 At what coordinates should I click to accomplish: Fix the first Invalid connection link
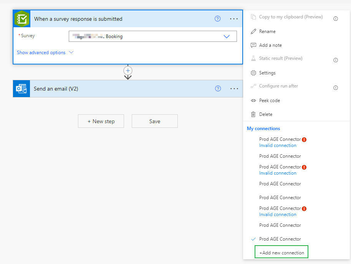pos(278,145)
